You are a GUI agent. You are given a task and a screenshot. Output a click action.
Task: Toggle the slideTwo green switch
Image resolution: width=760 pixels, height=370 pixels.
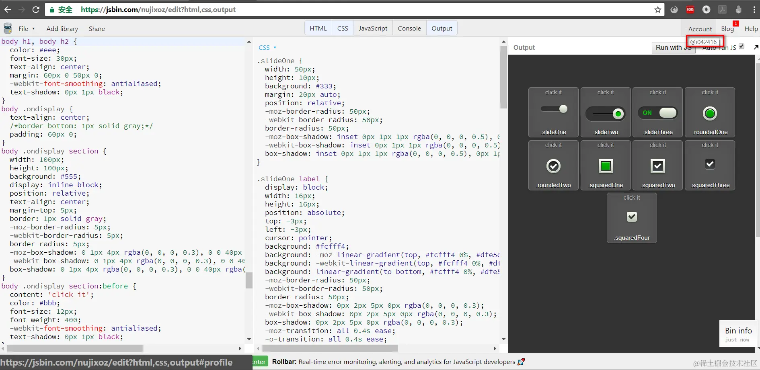click(606, 114)
